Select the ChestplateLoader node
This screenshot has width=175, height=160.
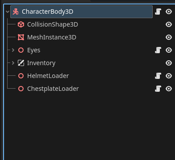tap(53, 89)
